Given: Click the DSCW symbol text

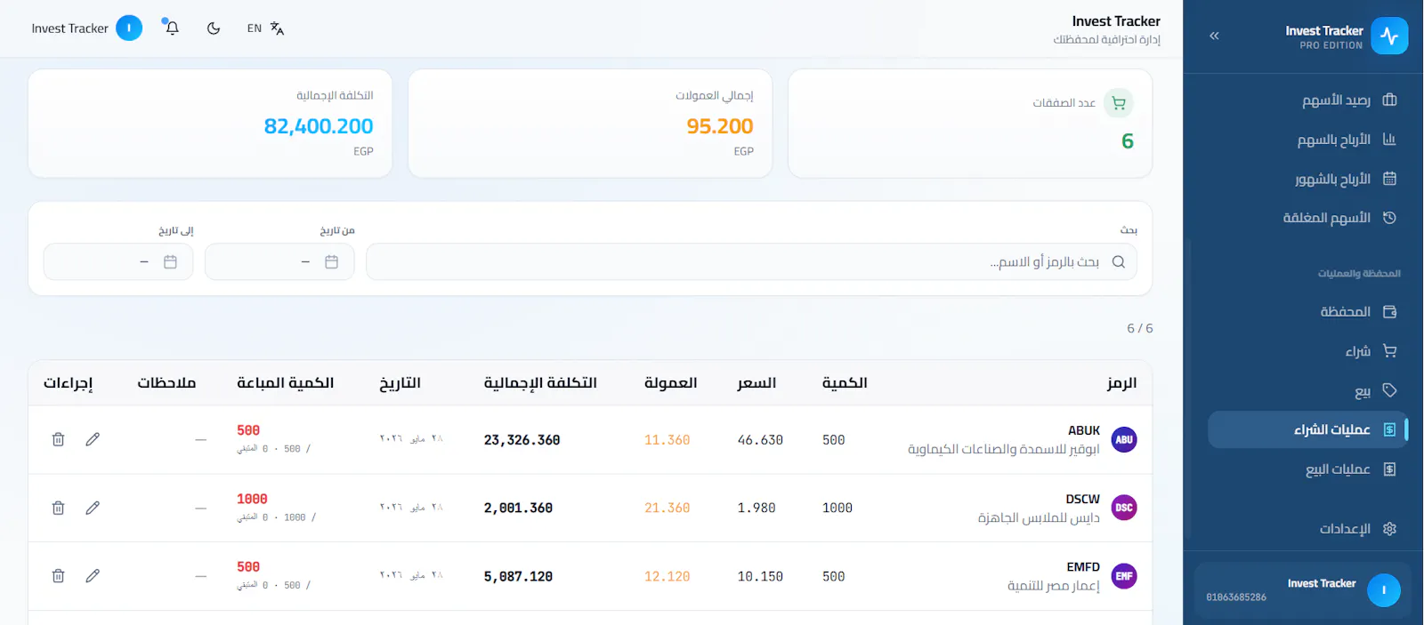Looking at the screenshot, I should coord(1082,499).
